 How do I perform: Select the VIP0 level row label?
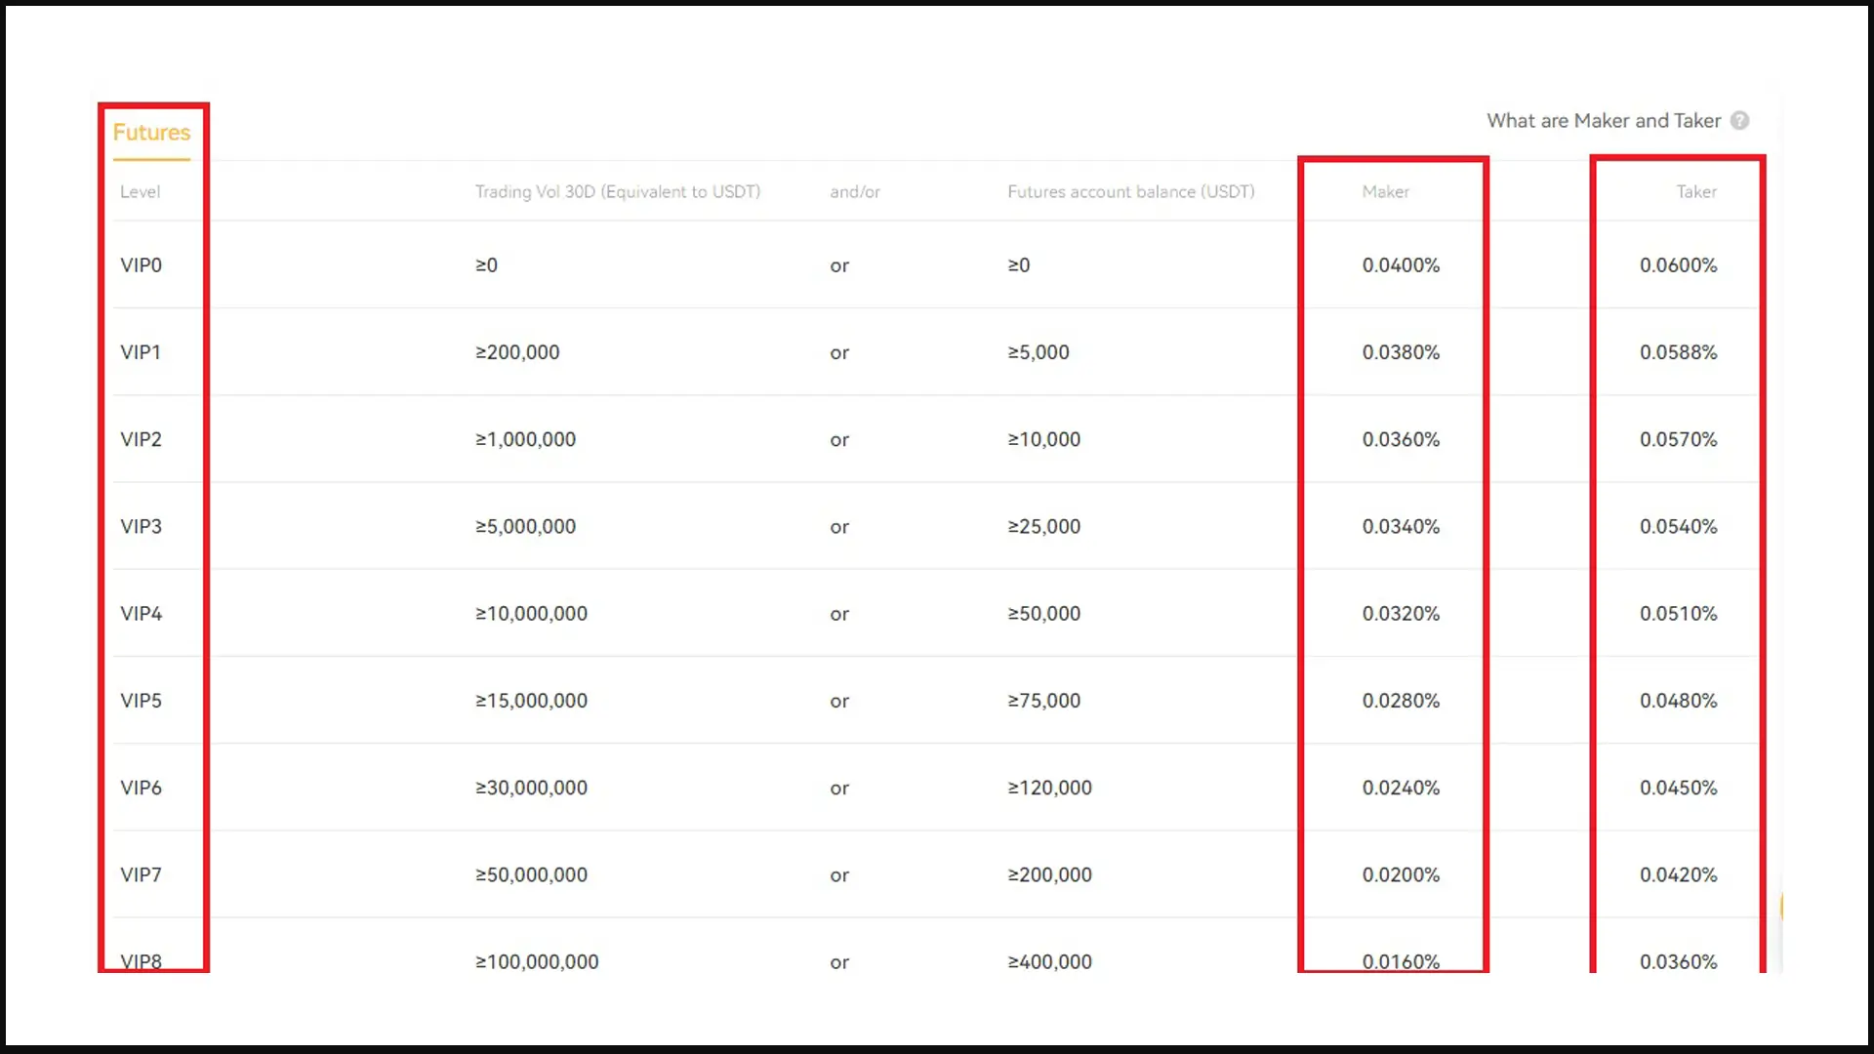141,265
